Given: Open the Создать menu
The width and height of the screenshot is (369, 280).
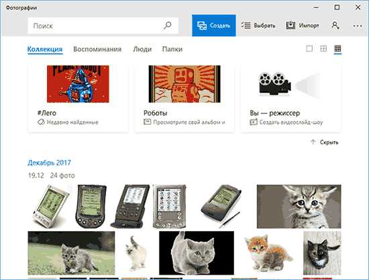Looking at the screenshot, I should click(214, 26).
